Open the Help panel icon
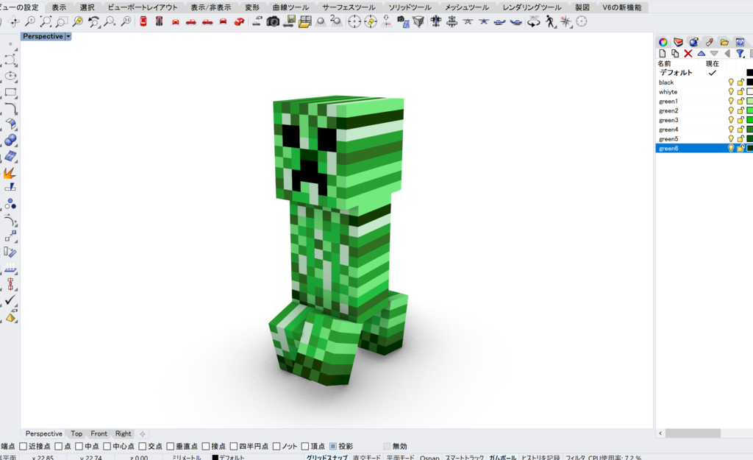The image size is (753, 460). pos(740,42)
